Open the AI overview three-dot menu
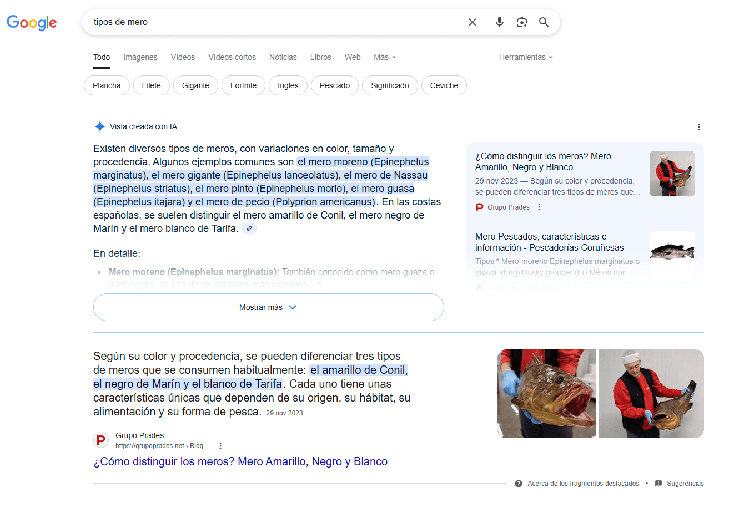The image size is (744, 508). pyautogui.click(x=699, y=127)
